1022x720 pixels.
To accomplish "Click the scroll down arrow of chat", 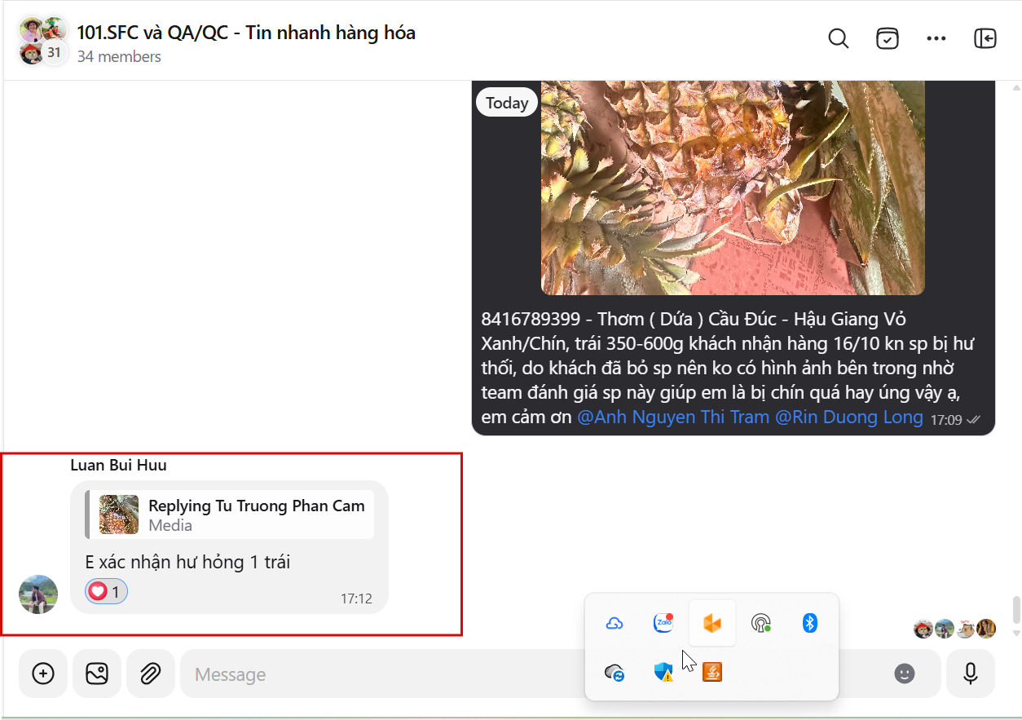I will tap(1015, 633).
